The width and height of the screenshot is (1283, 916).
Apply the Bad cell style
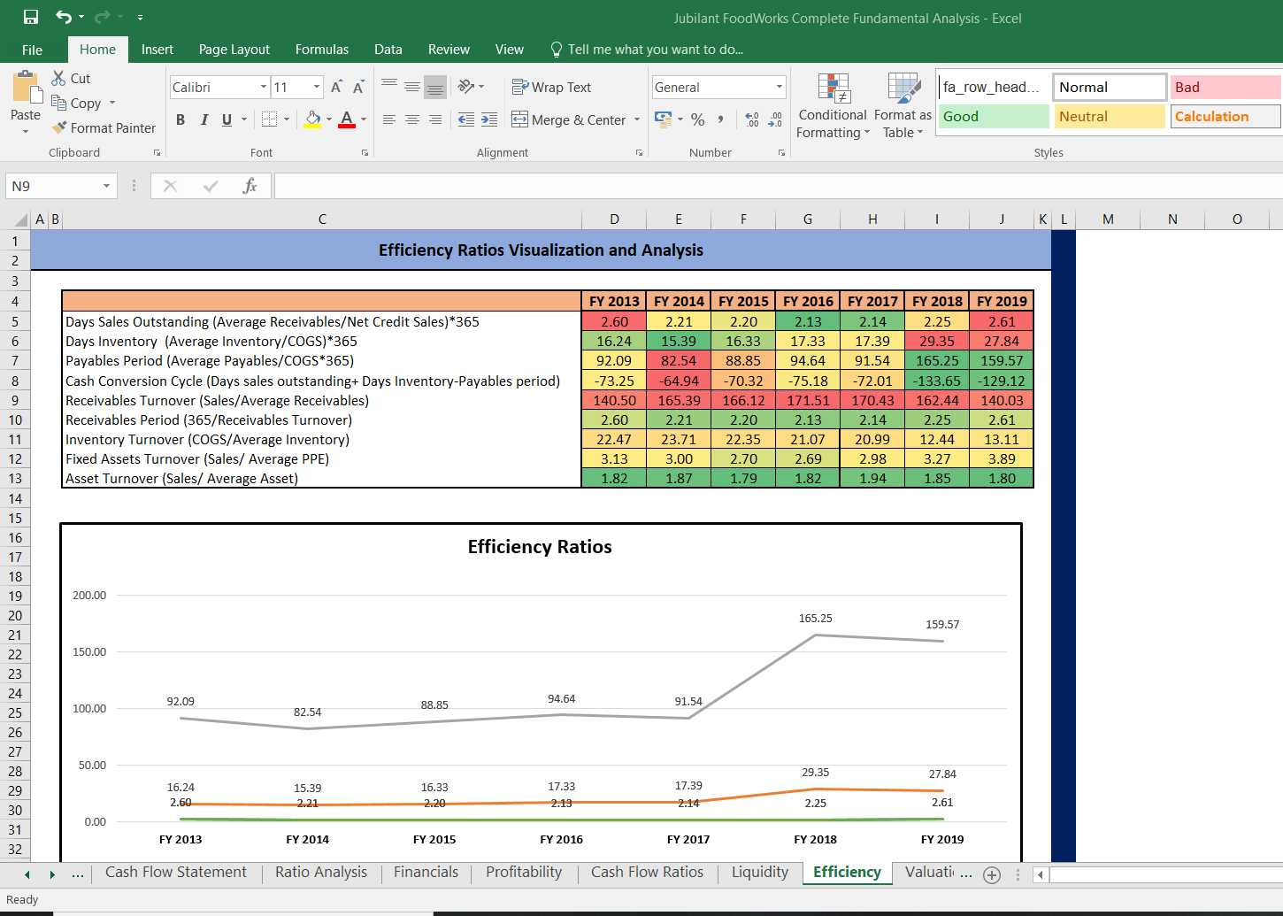pyautogui.click(x=1225, y=87)
